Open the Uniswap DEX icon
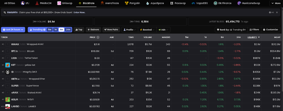Image resolution: width=283 pixels, height=111 pixels. click(x=60, y=3)
